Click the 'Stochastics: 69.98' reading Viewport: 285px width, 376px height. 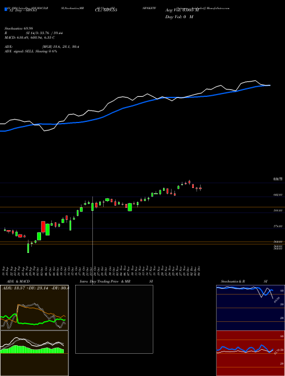18,29
